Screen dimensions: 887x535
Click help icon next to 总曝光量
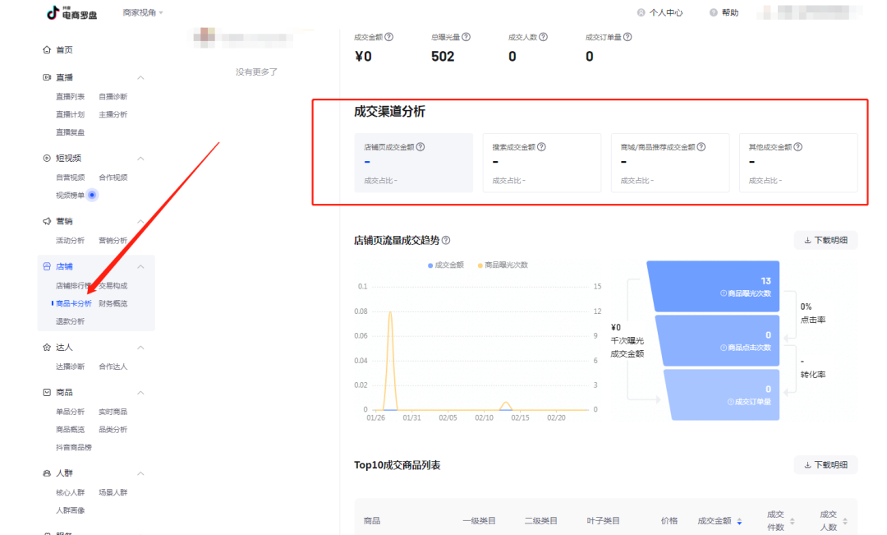click(x=466, y=37)
